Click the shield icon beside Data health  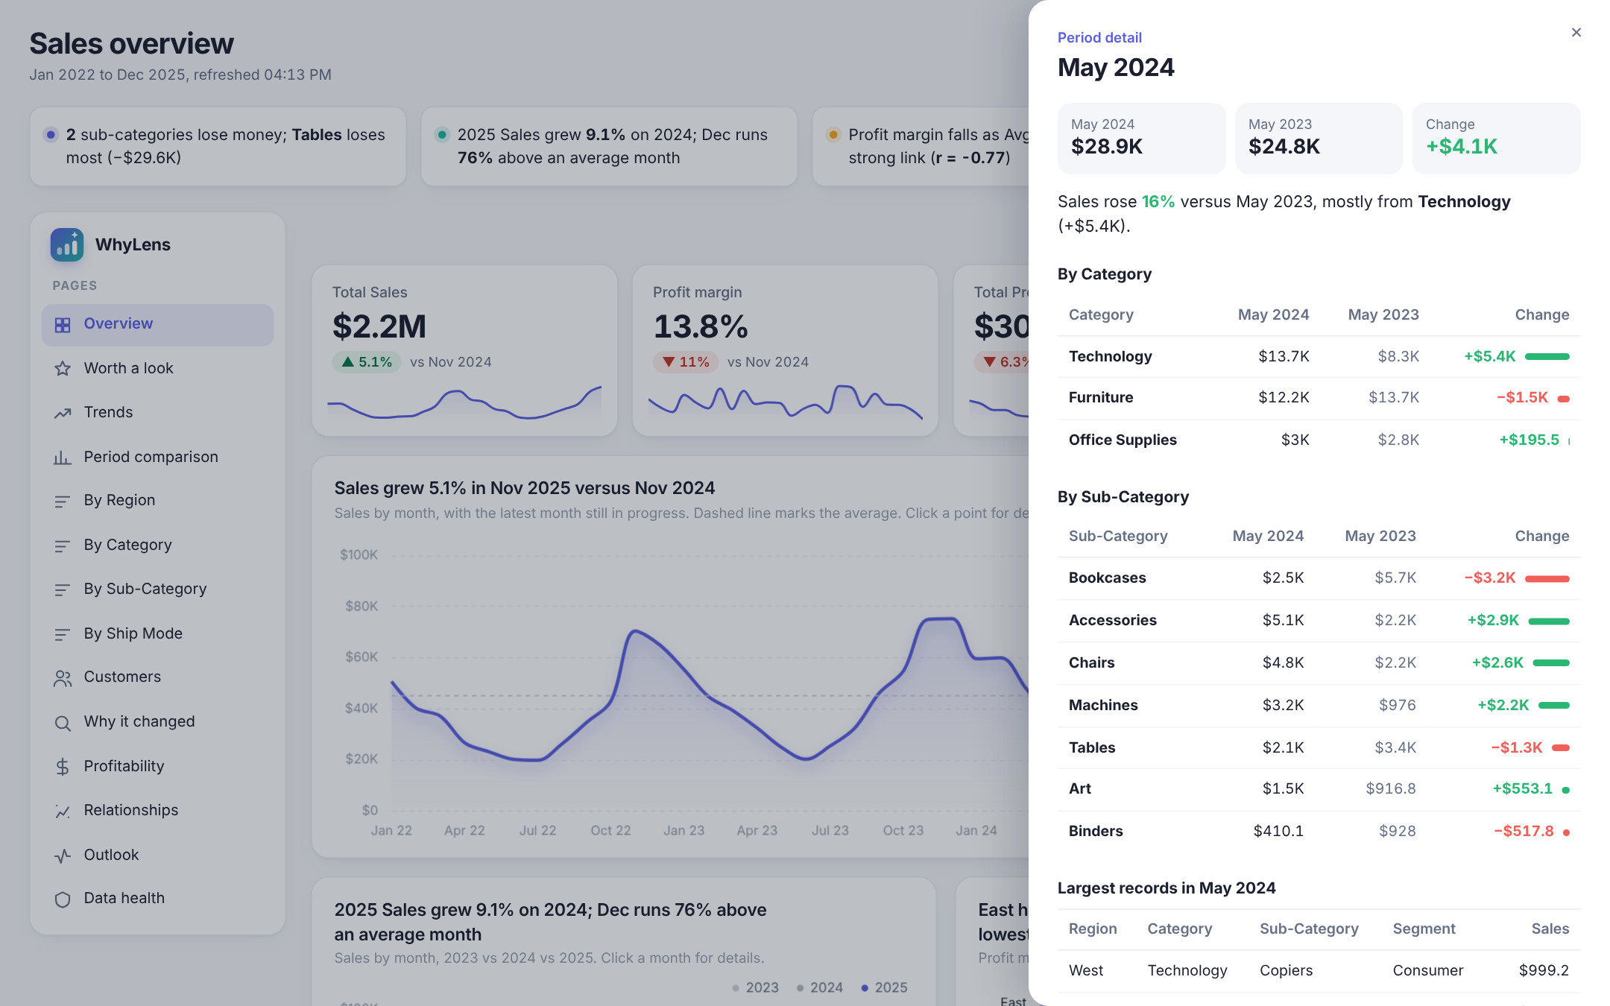63,899
